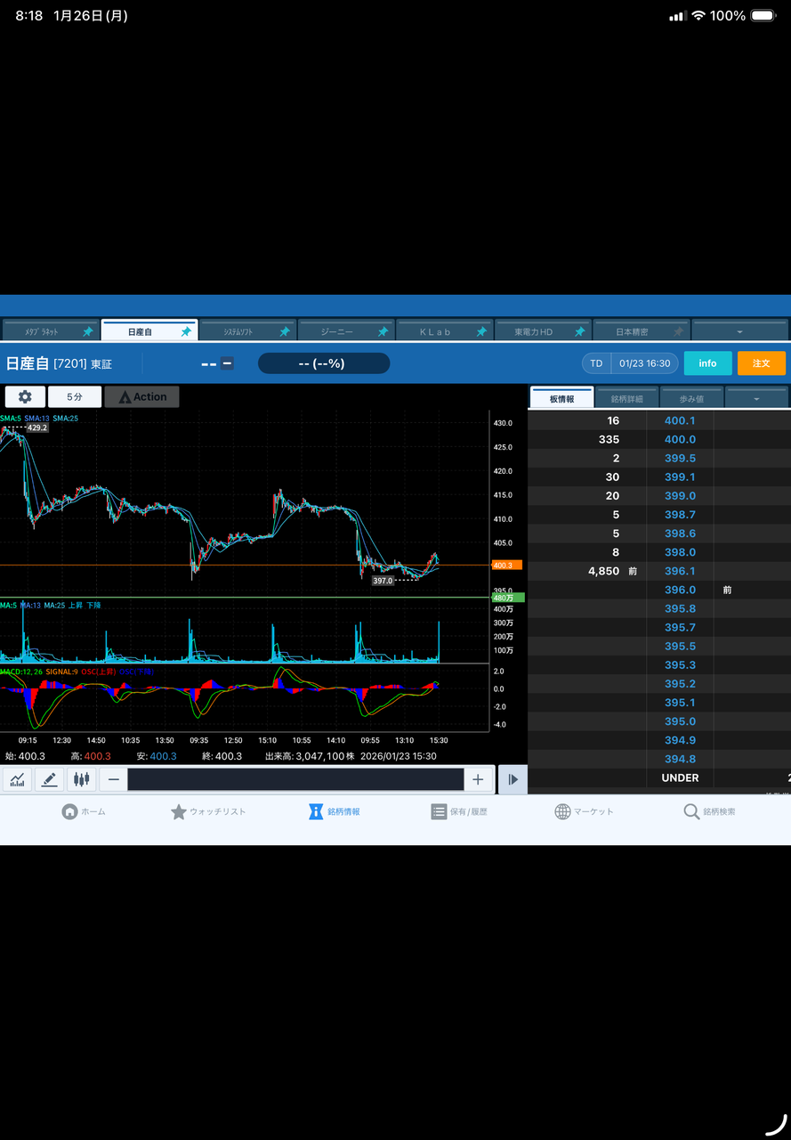
Task: Open the 5分 timeframe selector
Action: click(74, 397)
